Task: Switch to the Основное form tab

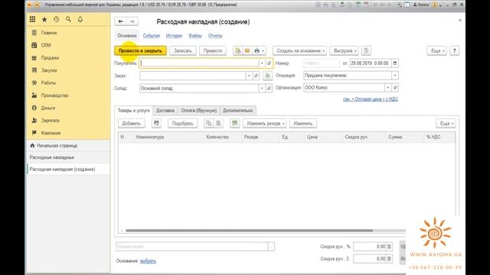Action: point(127,36)
